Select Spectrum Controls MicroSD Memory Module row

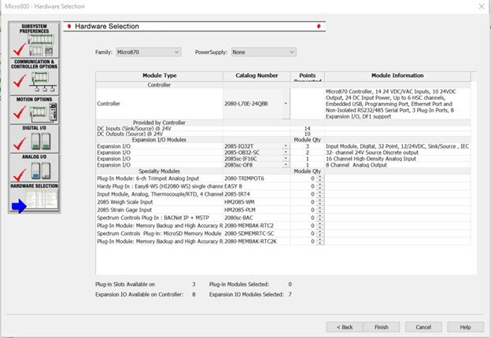283,233
